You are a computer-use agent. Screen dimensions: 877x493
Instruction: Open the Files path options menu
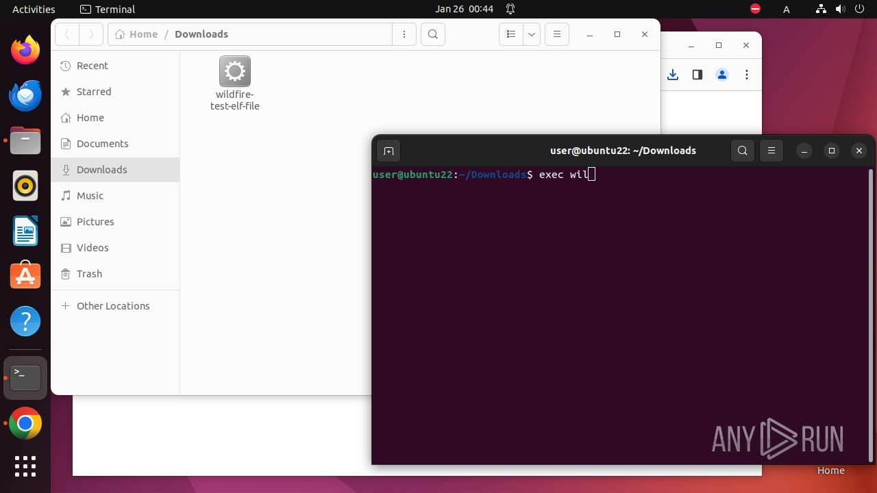(404, 34)
